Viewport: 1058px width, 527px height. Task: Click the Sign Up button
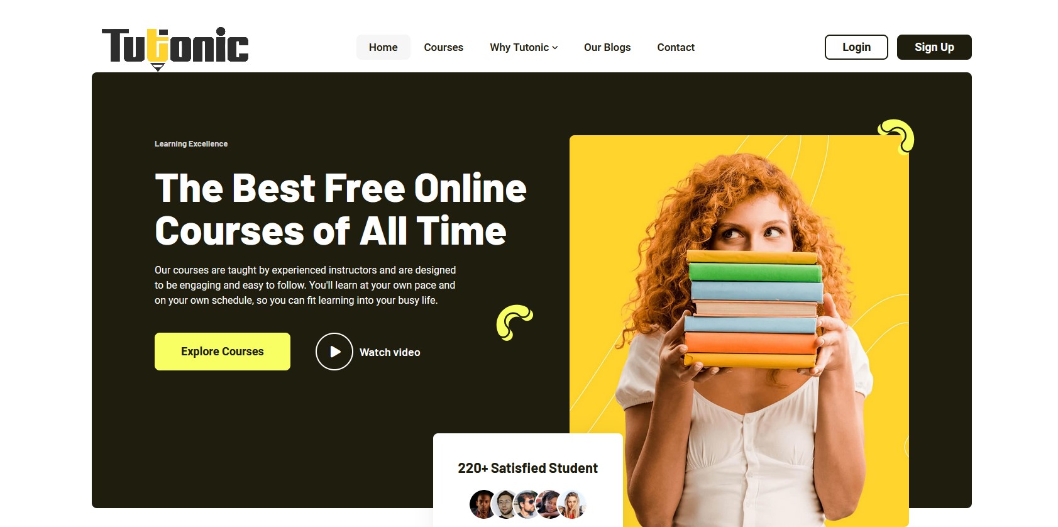934,47
